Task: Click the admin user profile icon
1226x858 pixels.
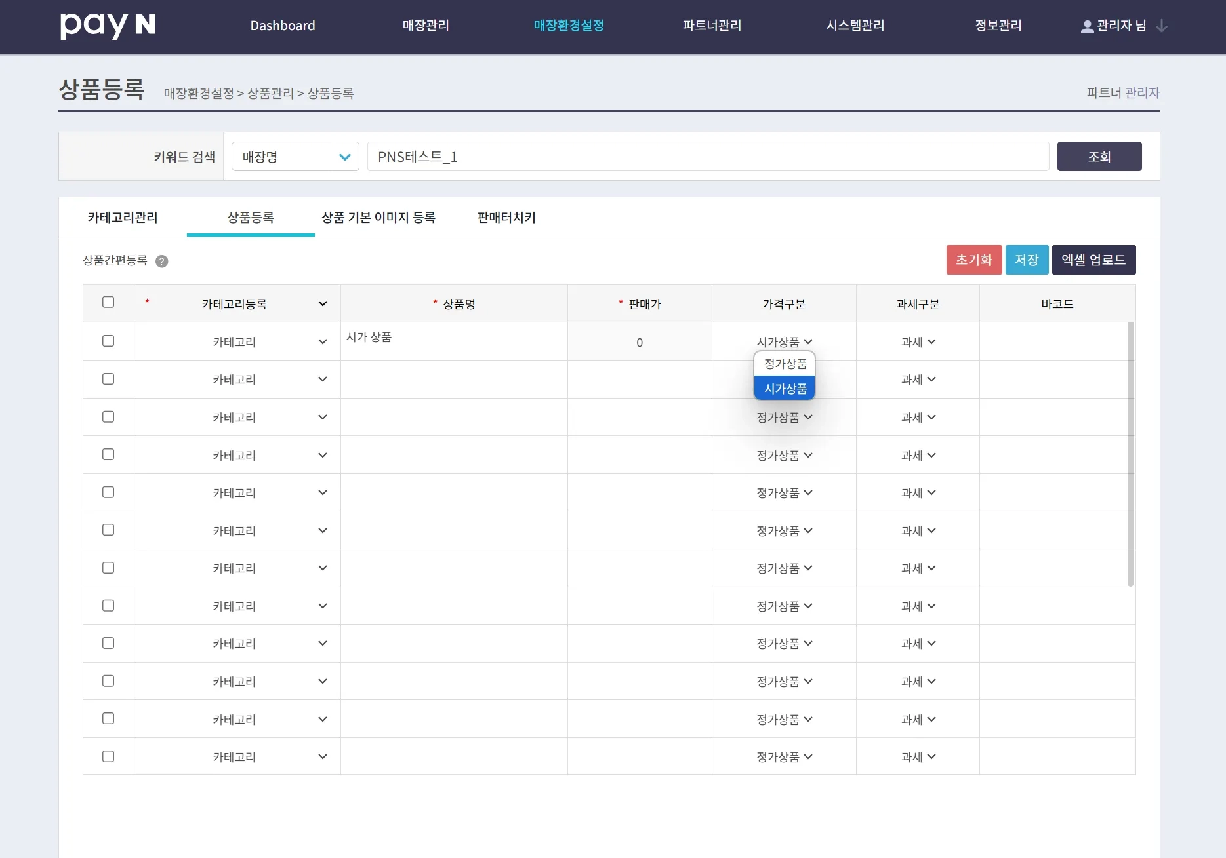Action: click(1087, 26)
